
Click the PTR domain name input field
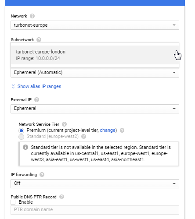tap(95, 210)
